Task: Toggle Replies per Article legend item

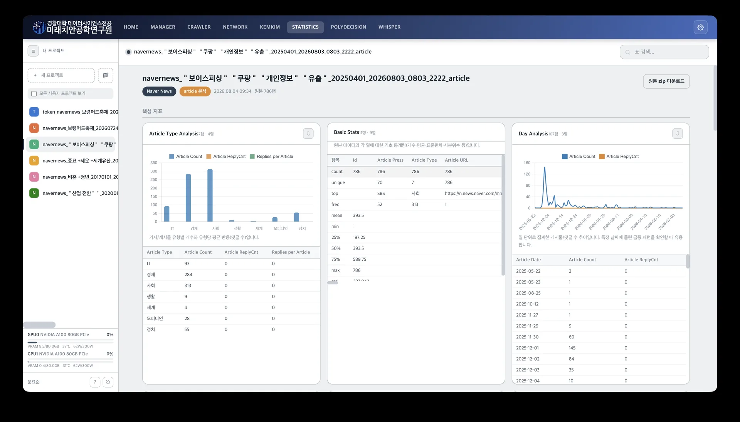Action: [271, 157]
